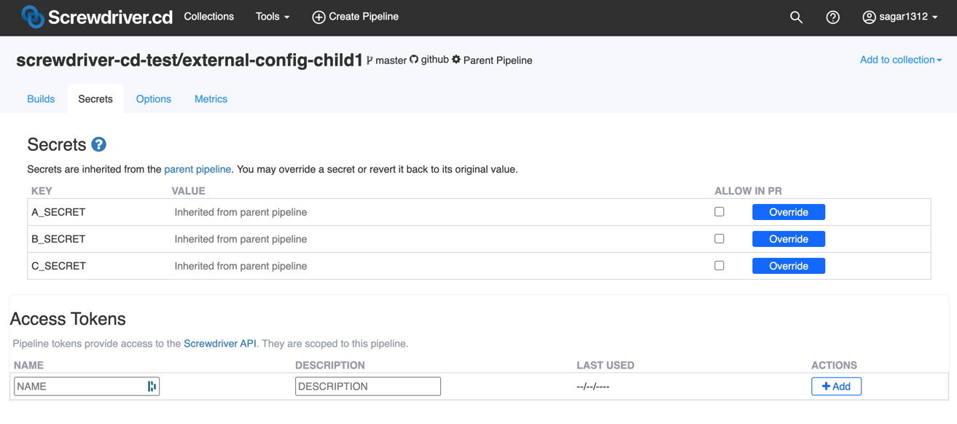Image resolution: width=957 pixels, height=424 pixels.
Task: Focus the token NAME input field
Action: 87,386
